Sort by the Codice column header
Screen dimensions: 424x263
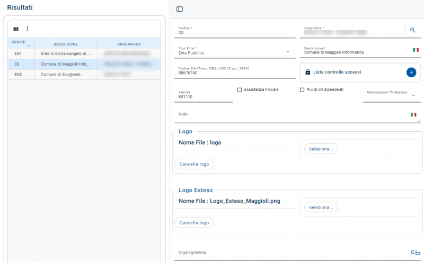point(19,42)
